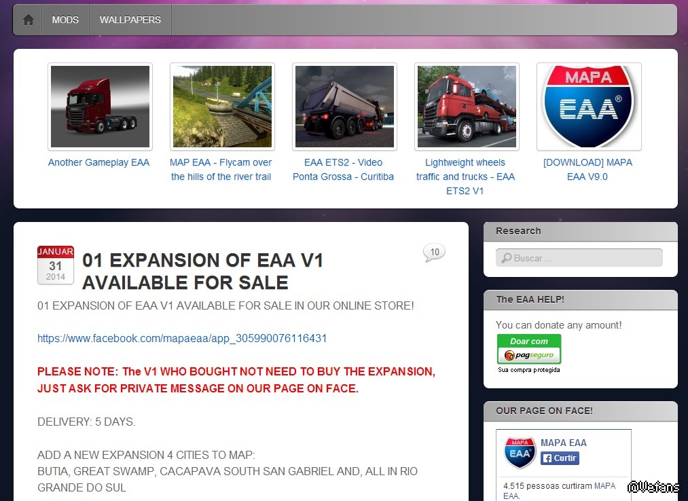The height and width of the screenshot is (501, 688).
Task: Open the dump trailer night thumbnail
Action: 344,107
